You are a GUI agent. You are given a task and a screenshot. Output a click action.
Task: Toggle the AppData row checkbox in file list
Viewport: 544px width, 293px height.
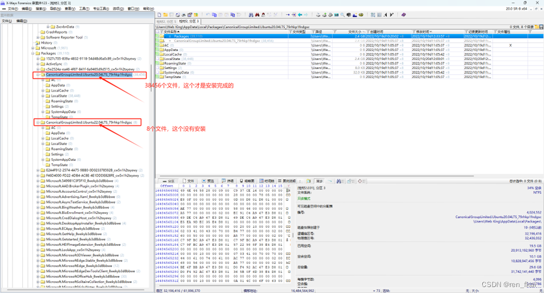click(x=158, y=50)
